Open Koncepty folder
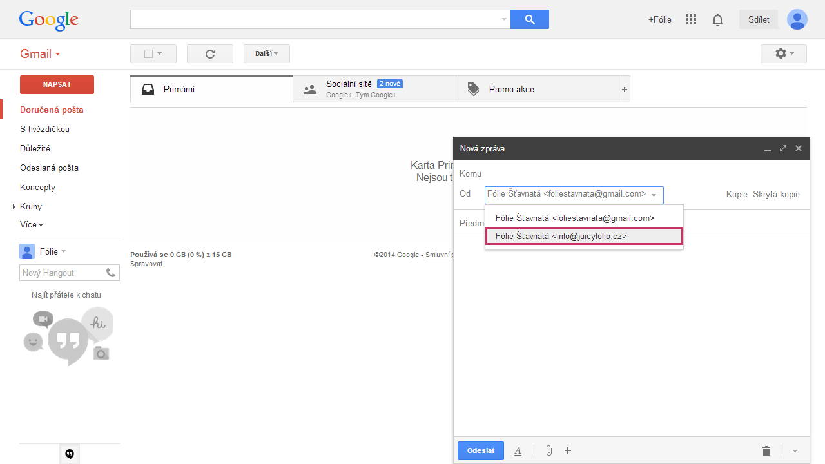Viewport: 825px width, 464px height. 37,187
